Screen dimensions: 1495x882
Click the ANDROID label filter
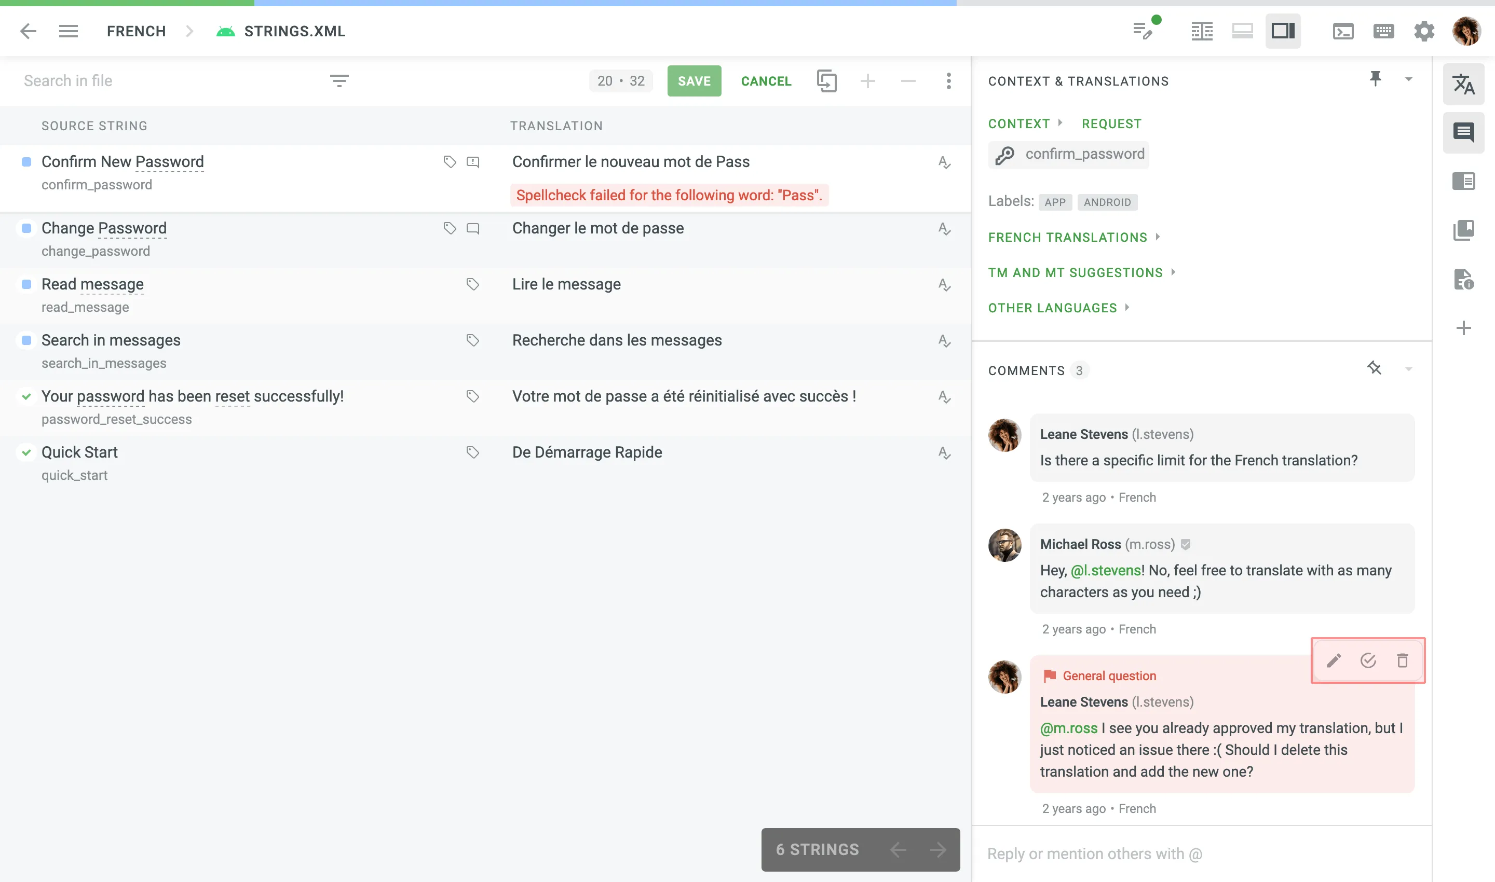[1107, 202]
